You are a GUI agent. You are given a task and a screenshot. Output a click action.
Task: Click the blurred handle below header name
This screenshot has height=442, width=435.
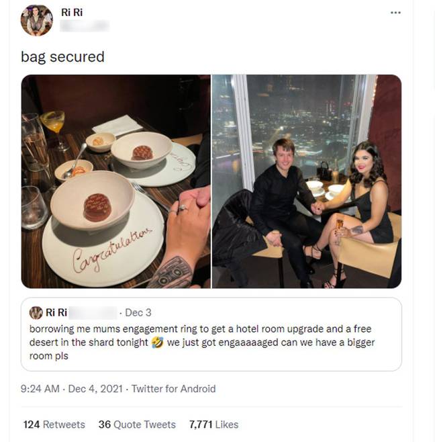pos(84,26)
